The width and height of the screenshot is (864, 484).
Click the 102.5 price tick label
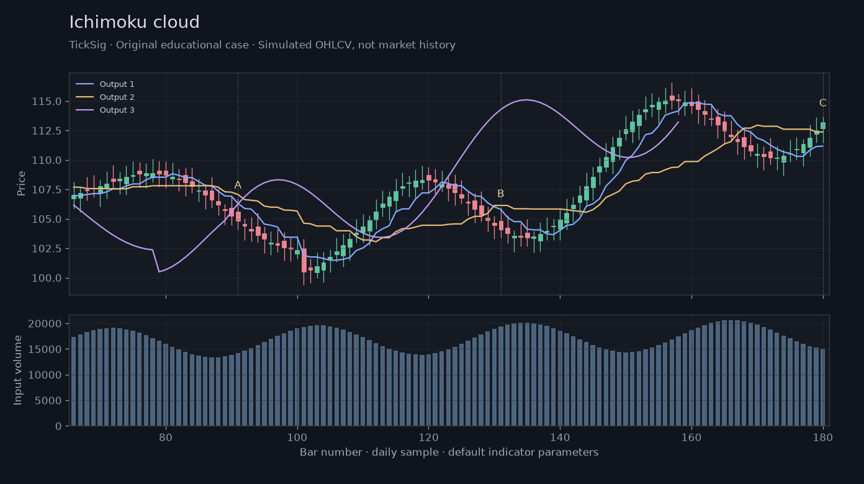tap(47, 249)
